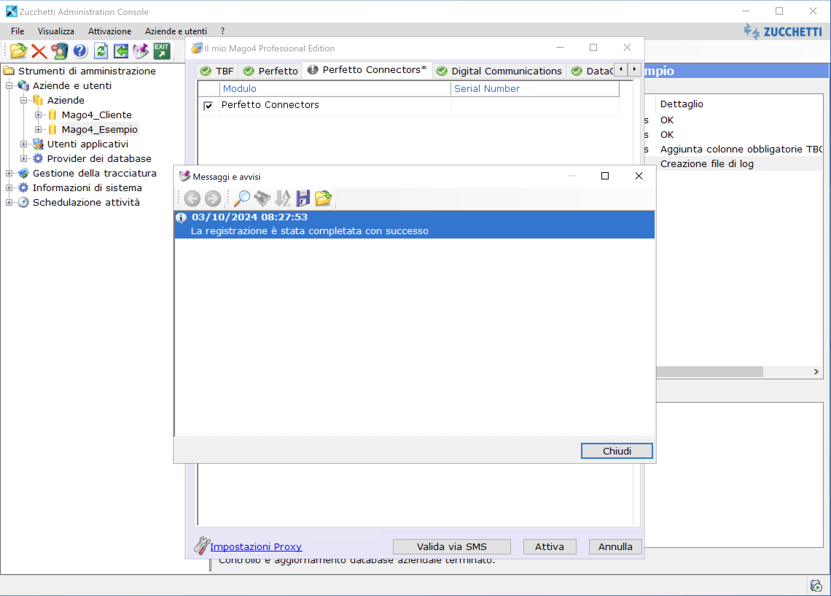The image size is (831, 596).
Task: Click the Serial Number column header
Action: coord(535,89)
